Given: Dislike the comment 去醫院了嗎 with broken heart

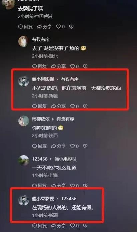Looking at the screenshot, I should (x=71, y=27).
